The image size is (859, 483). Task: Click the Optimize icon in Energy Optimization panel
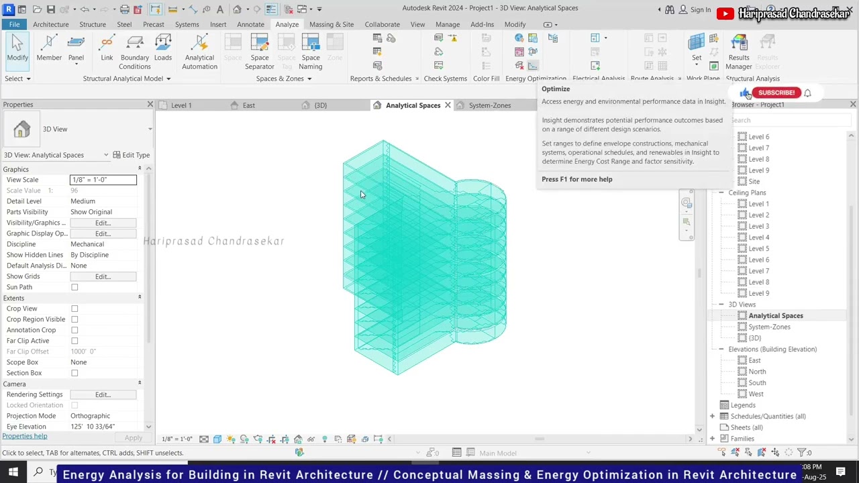533,66
